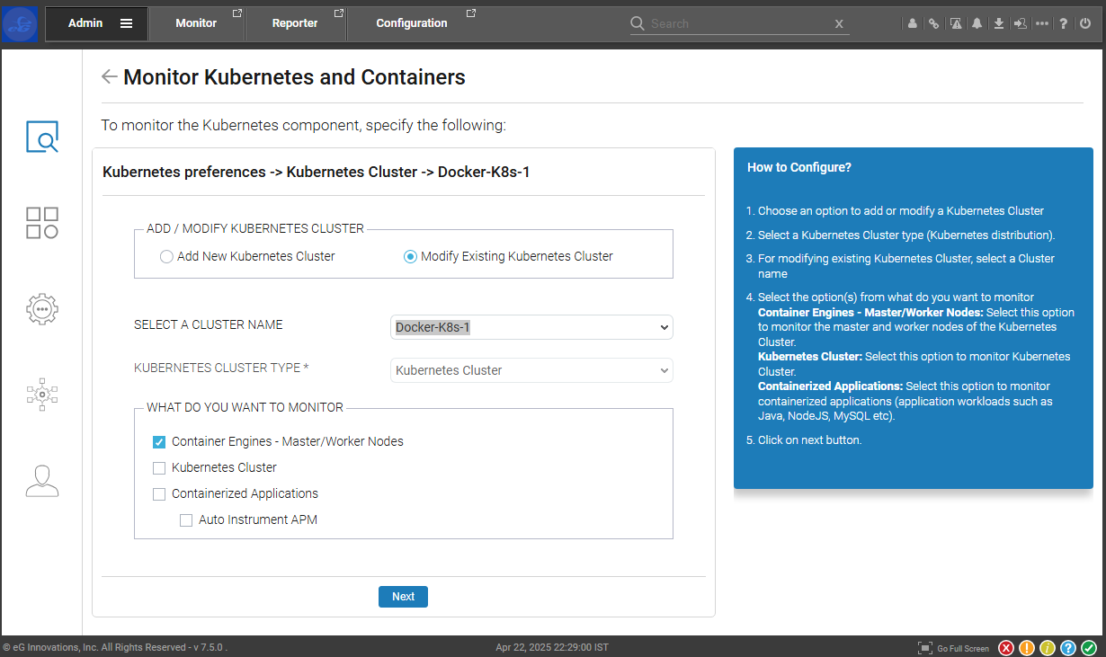This screenshot has width=1106, height=657.
Task: Open the three-dots more options icon
Action: [x=1041, y=24]
